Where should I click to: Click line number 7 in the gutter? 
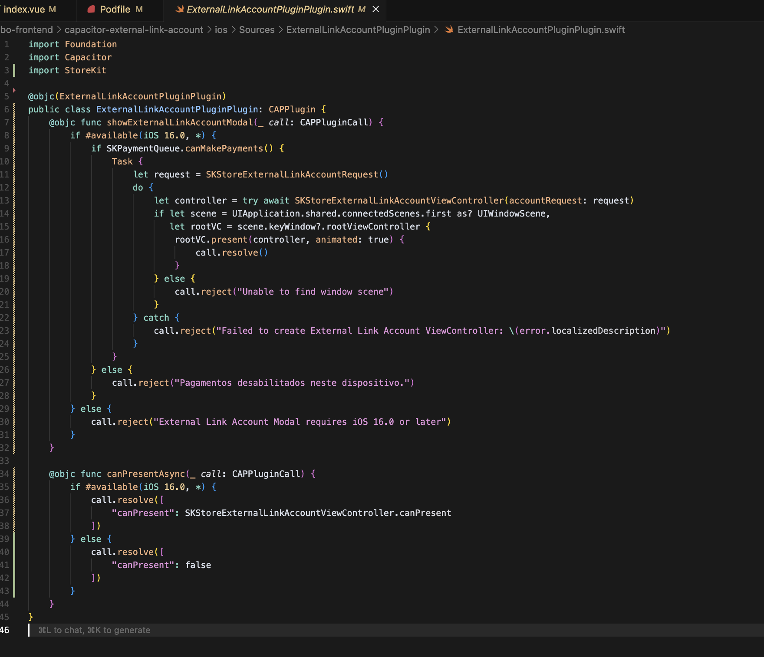coord(7,122)
